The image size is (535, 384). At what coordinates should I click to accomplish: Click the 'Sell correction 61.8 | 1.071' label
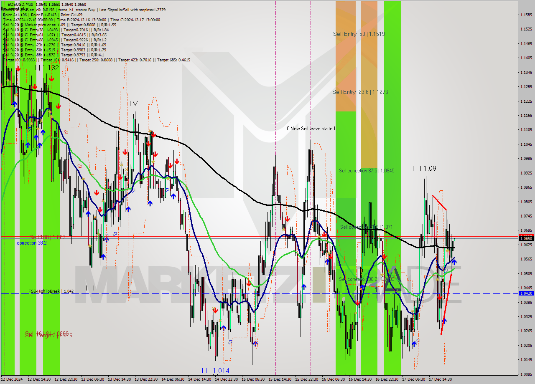pos(366,227)
